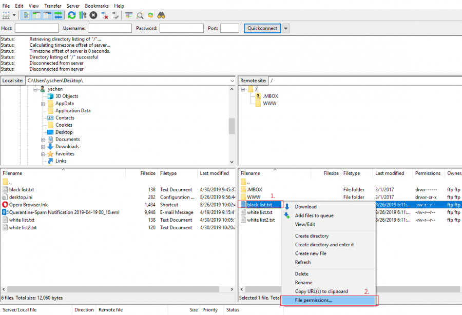Click the disconnect from server icon
The height and width of the screenshot is (315, 462).
[105, 15]
